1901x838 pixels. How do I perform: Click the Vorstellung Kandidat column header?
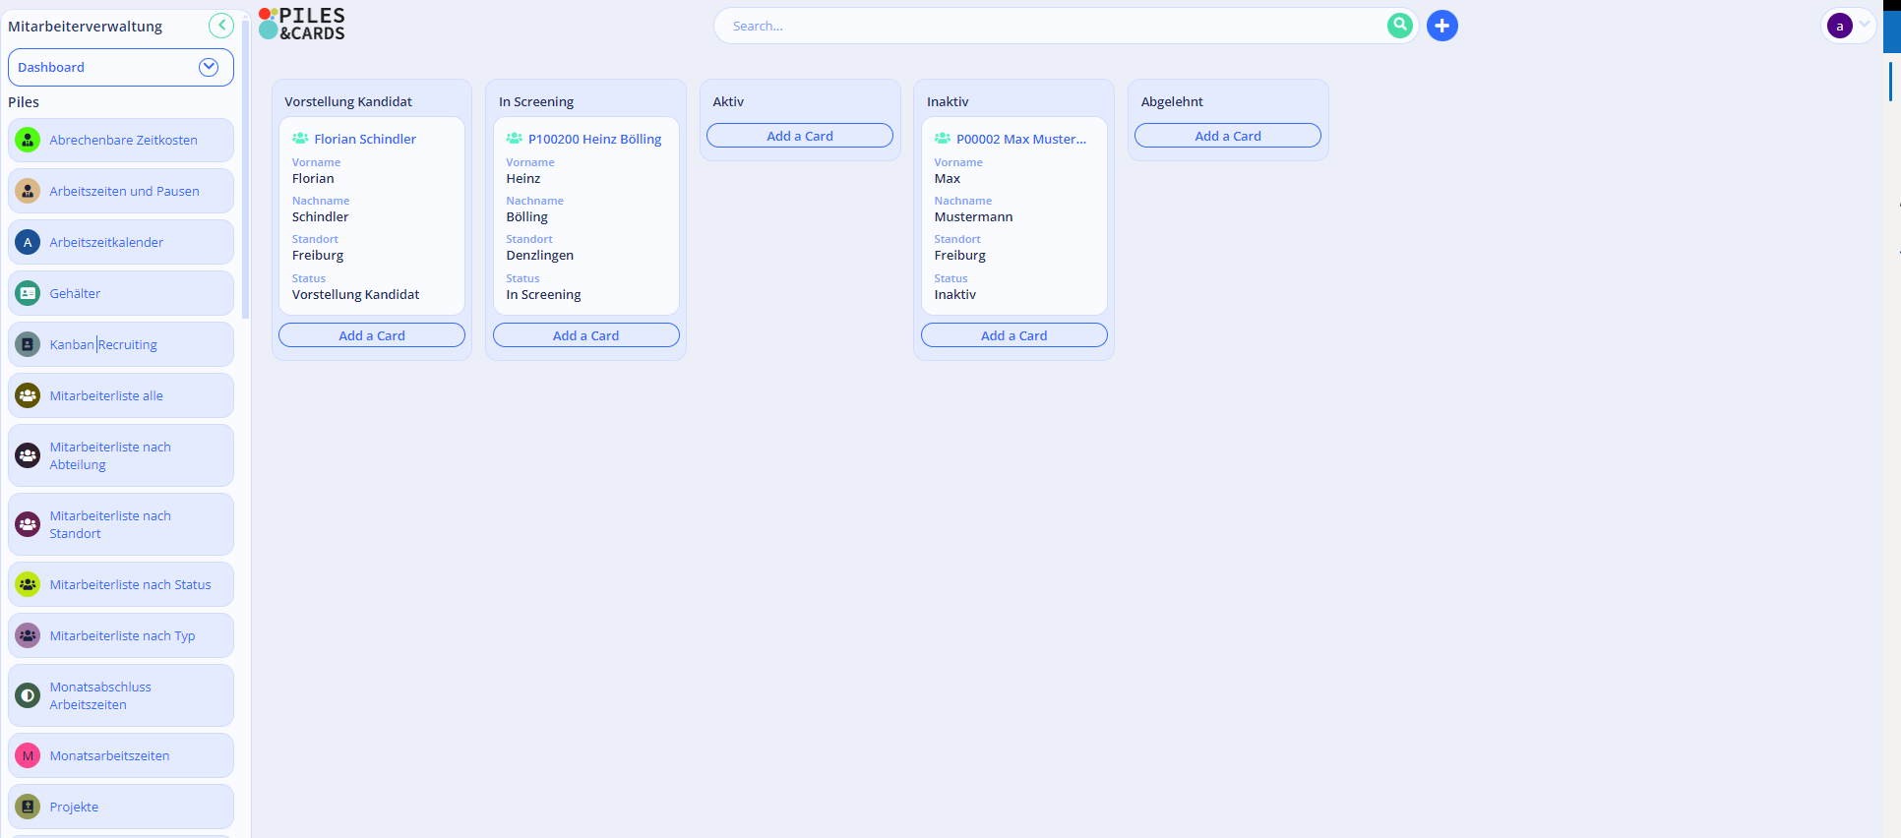pos(348,101)
